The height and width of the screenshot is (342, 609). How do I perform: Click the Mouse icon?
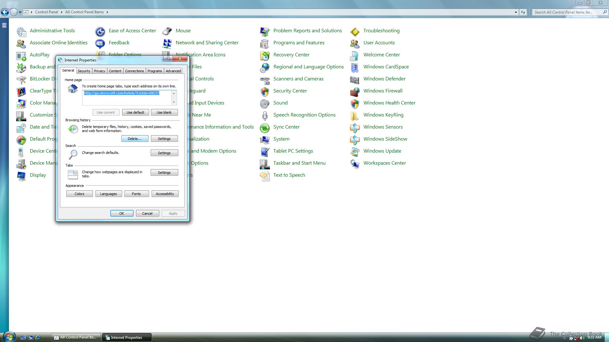pyautogui.click(x=167, y=31)
